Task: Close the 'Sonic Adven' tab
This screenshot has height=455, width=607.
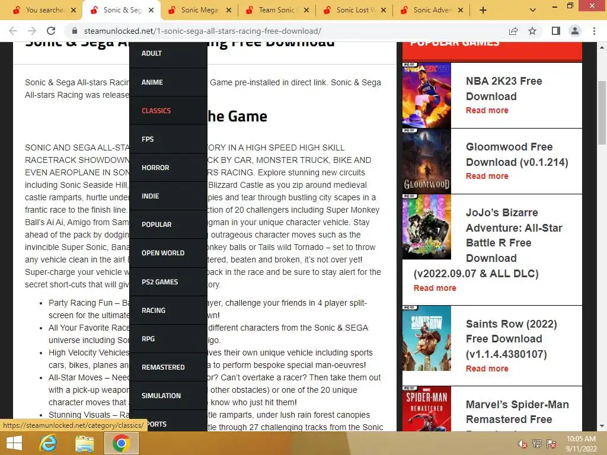Action: (461, 10)
